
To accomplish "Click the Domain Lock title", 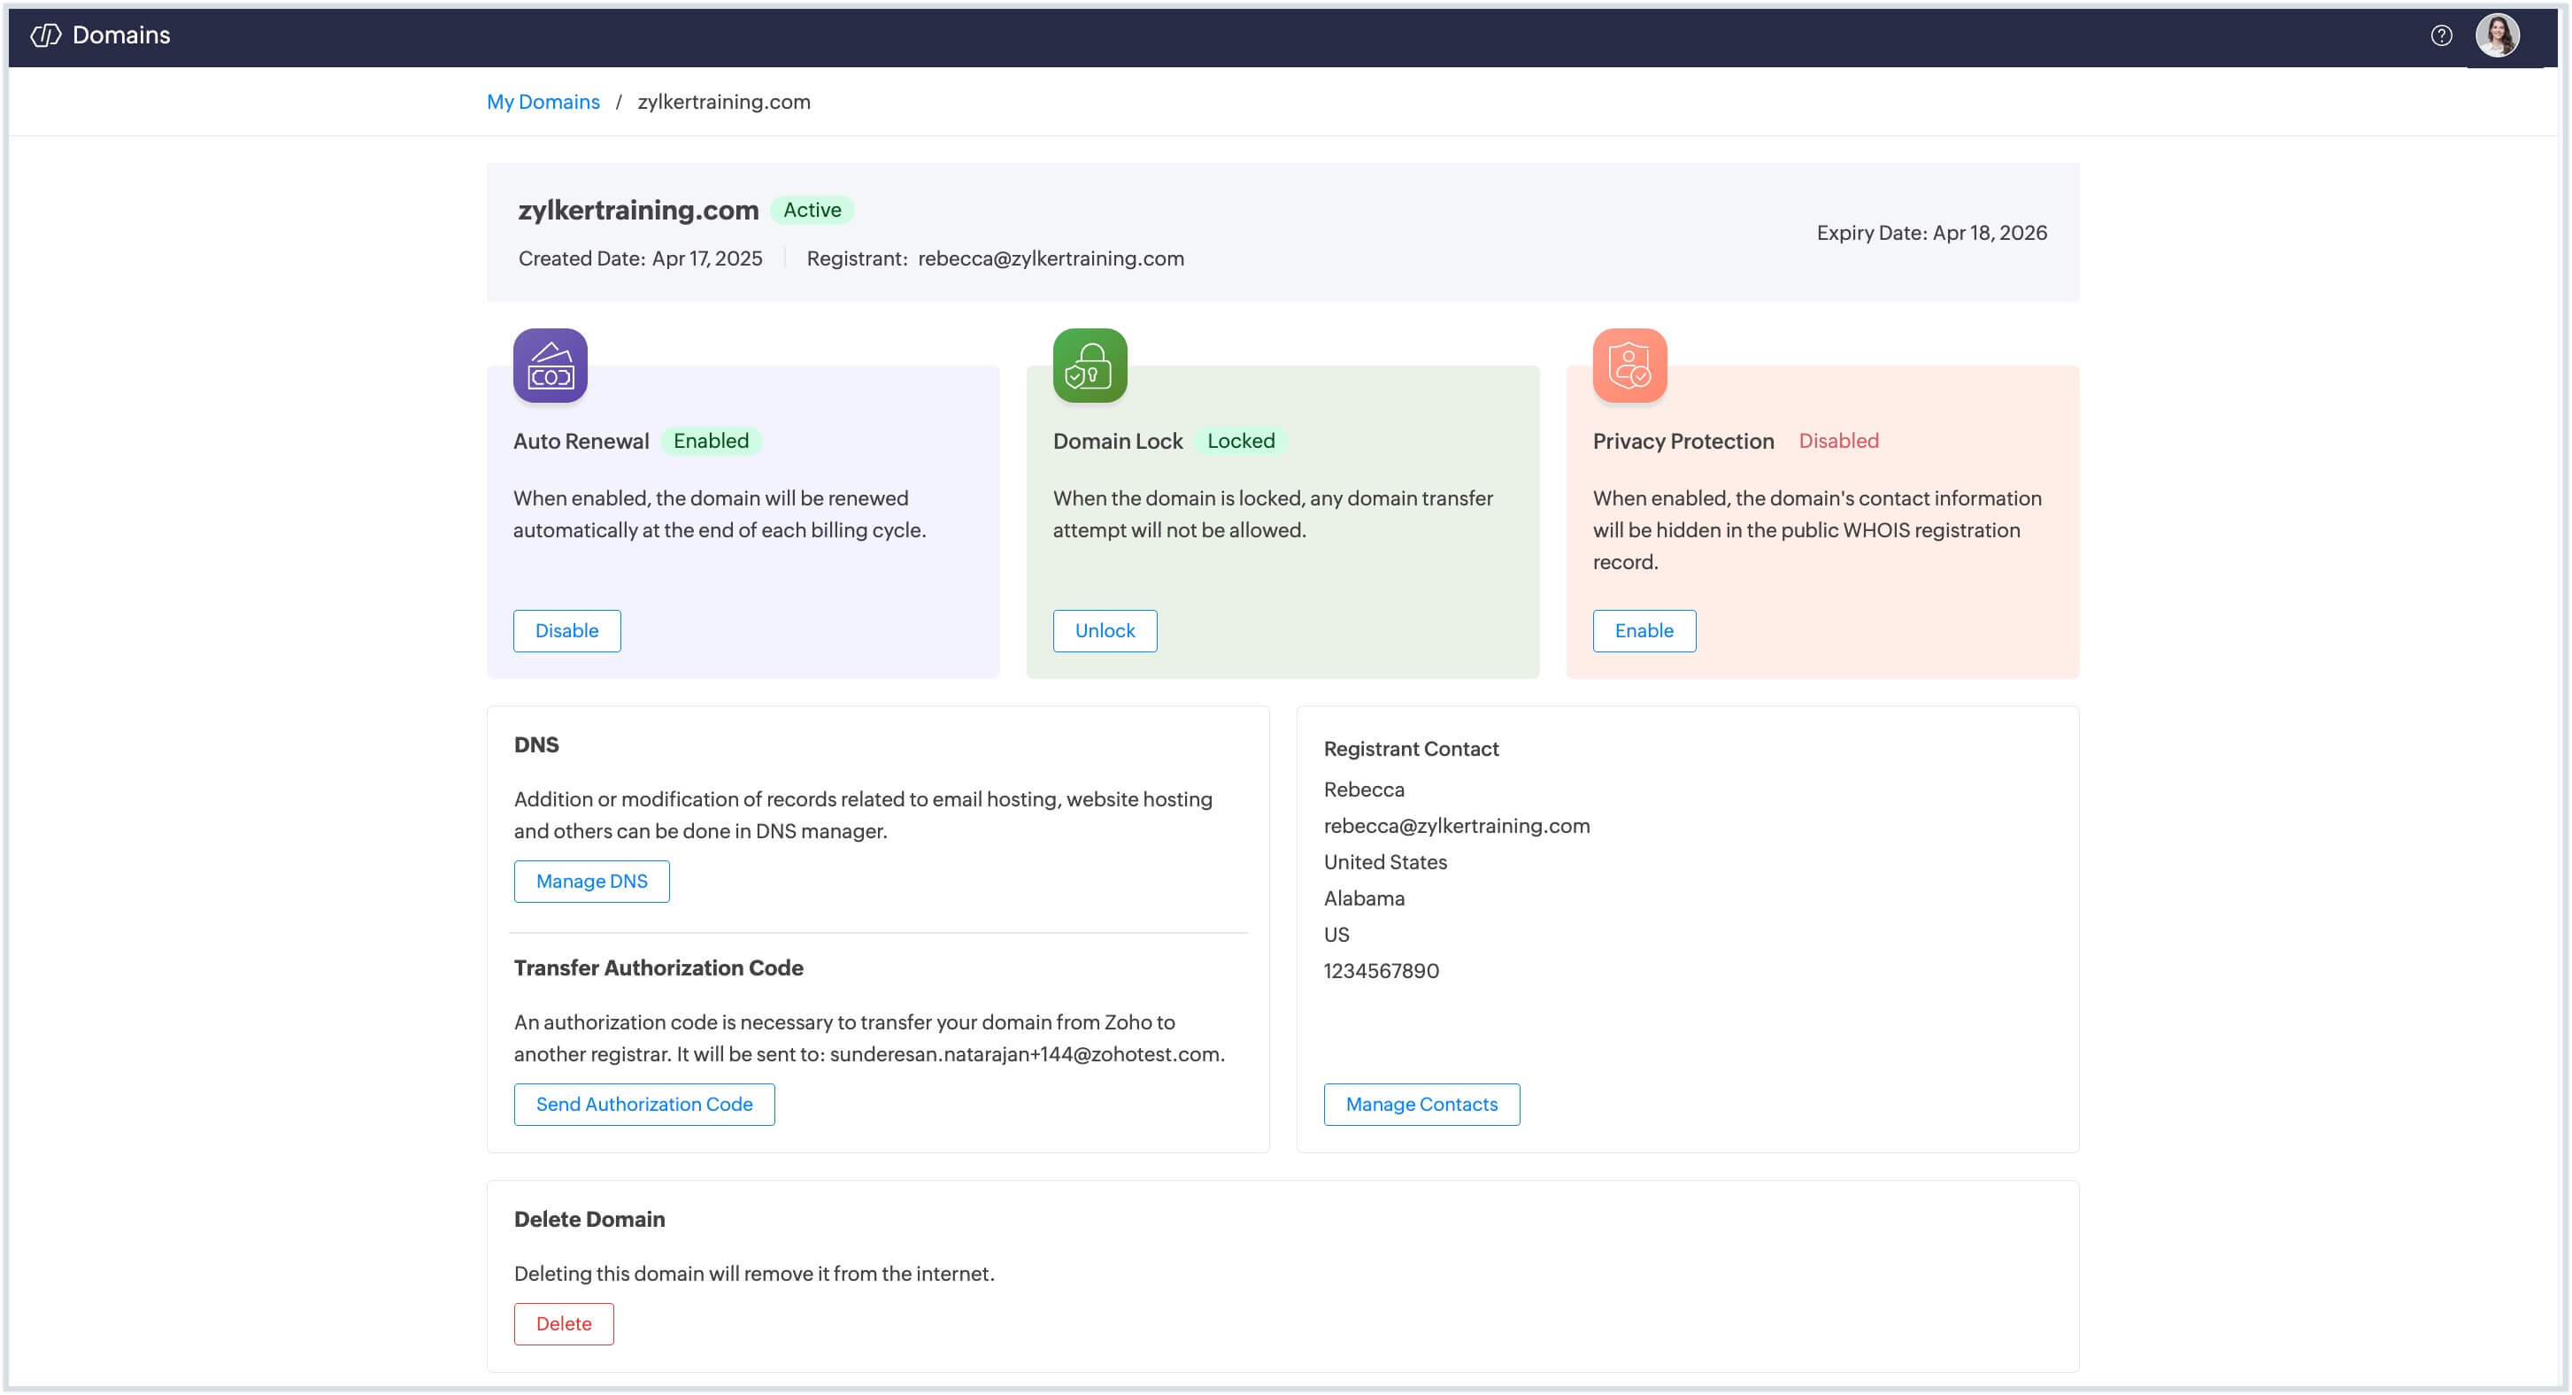I will tap(1117, 442).
